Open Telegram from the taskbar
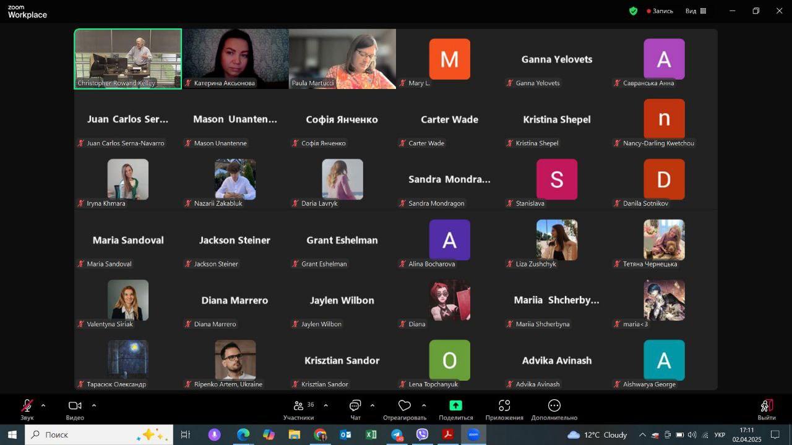792x445 pixels. 397,434
